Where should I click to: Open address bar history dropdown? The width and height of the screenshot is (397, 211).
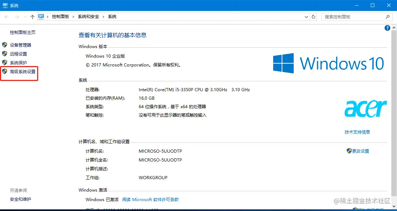(x=306, y=17)
